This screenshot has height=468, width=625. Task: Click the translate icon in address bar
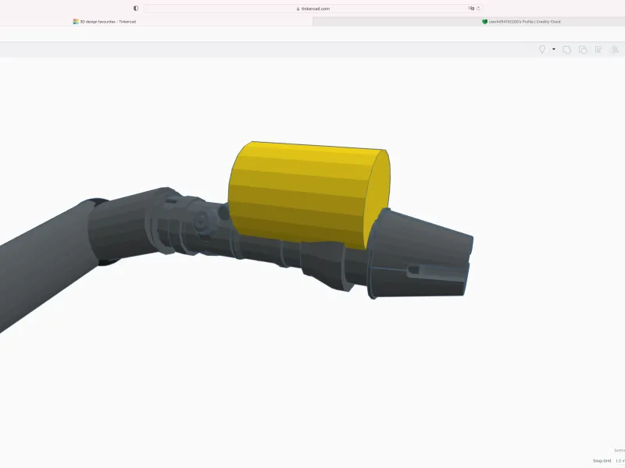pyautogui.click(x=471, y=9)
